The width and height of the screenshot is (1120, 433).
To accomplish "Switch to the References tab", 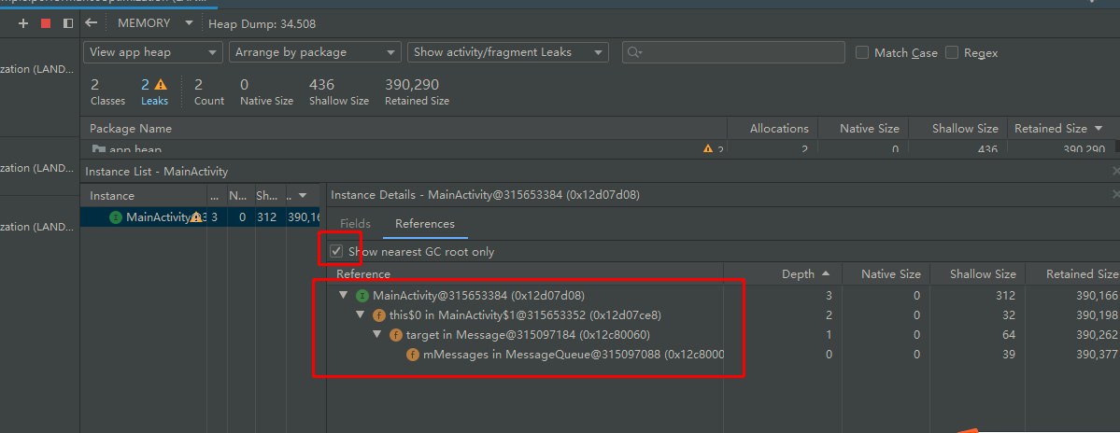I will coord(425,223).
